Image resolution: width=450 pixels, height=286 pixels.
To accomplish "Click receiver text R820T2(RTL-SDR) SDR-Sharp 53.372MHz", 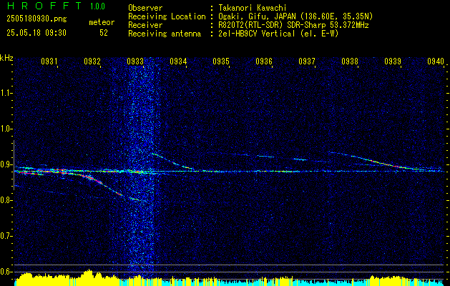I will [293, 25].
